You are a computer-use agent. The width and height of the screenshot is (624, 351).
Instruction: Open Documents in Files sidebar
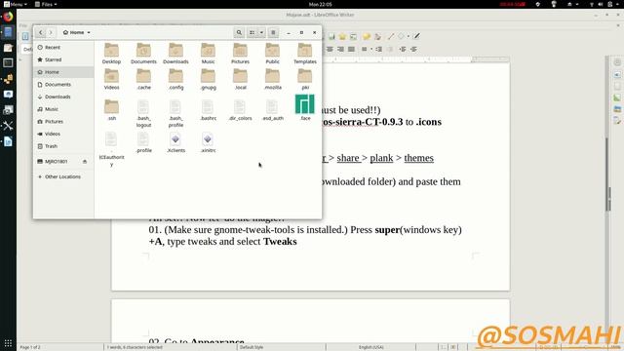point(63,85)
